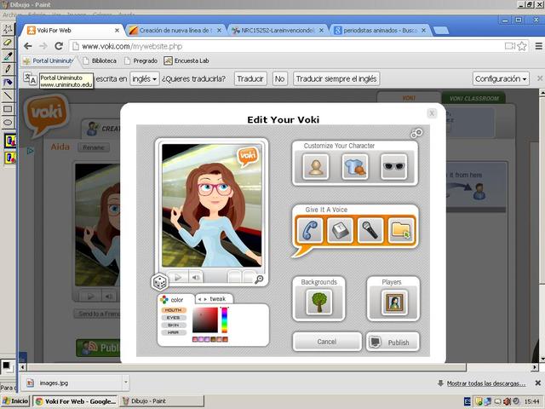
Task: Open Players picture frame icon
Action: (393, 302)
